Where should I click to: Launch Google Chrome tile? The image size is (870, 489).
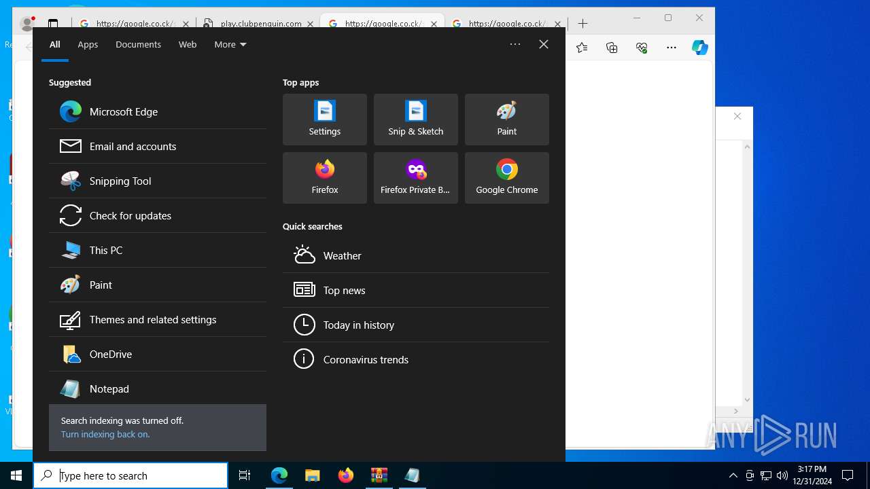pyautogui.click(x=507, y=178)
